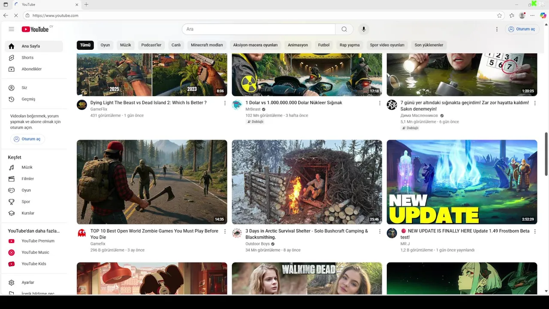Click the top-right Oturum aç button

pyautogui.click(x=522, y=29)
